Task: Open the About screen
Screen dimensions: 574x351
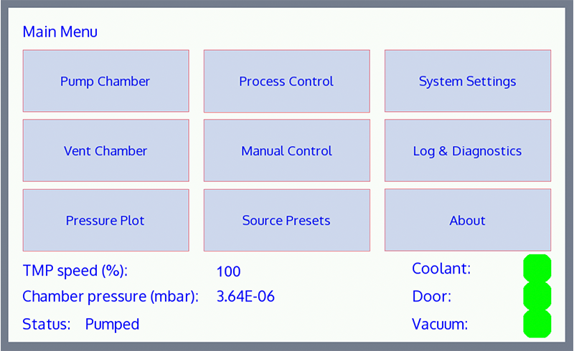Action: click(x=467, y=220)
